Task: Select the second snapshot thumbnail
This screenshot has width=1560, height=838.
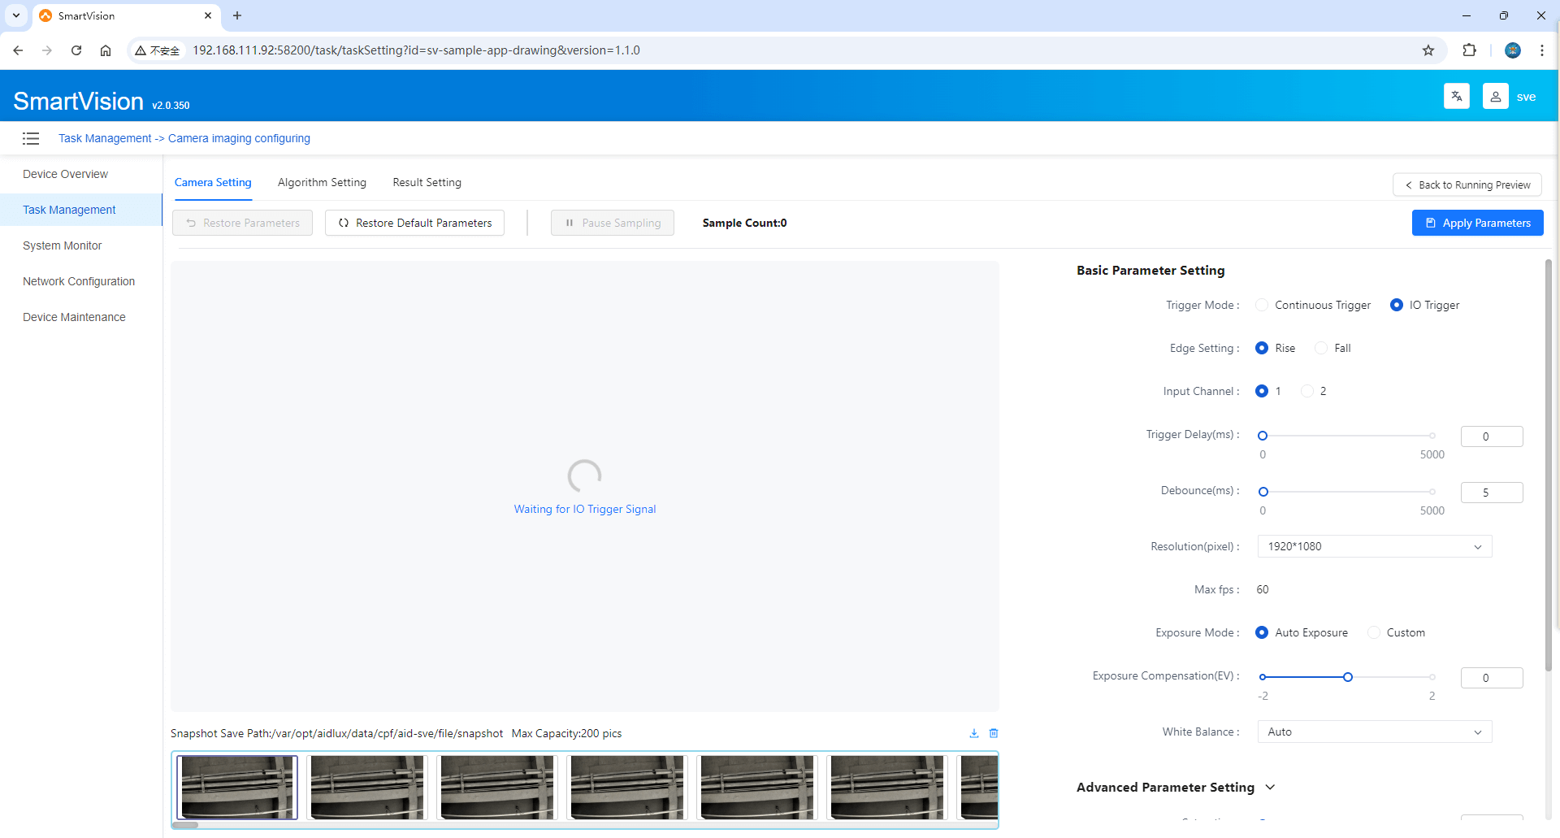Action: click(367, 787)
